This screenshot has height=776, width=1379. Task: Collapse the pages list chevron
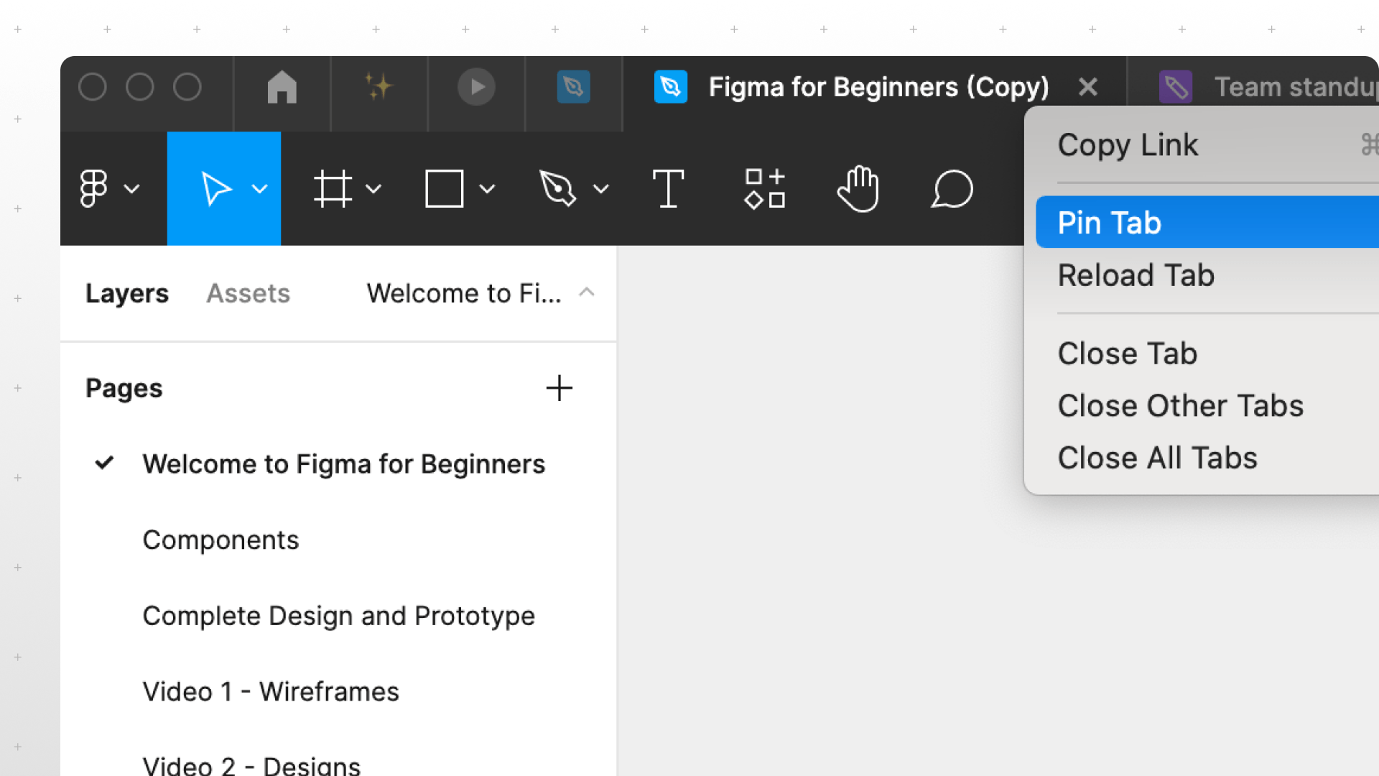586,292
